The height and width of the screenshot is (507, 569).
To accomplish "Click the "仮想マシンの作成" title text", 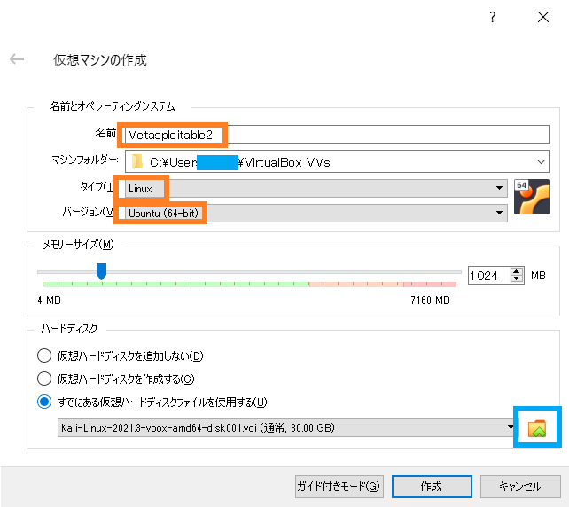I will click(x=100, y=60).
